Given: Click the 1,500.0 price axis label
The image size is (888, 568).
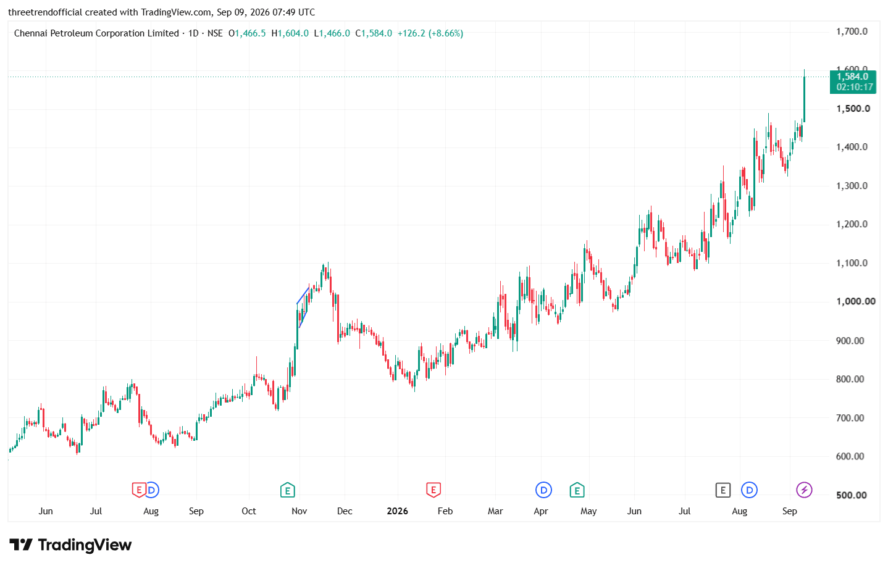Looking at the screenshot, I should pos(853,109).
